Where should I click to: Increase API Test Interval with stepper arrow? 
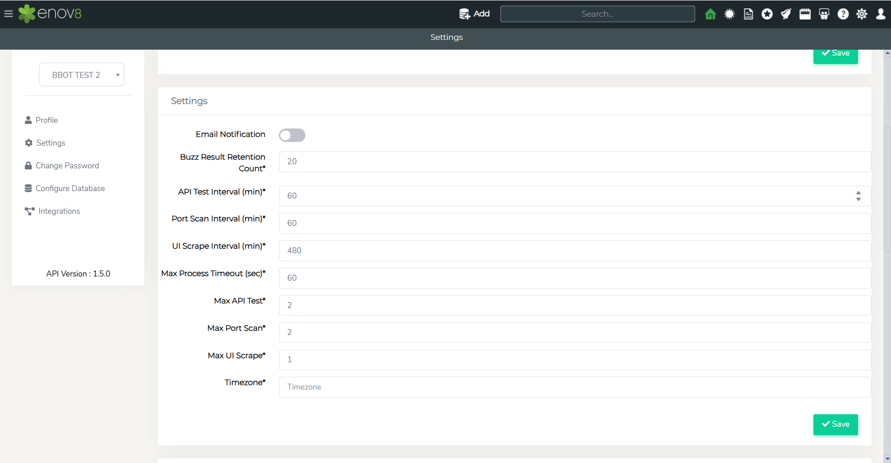(859, 193)
